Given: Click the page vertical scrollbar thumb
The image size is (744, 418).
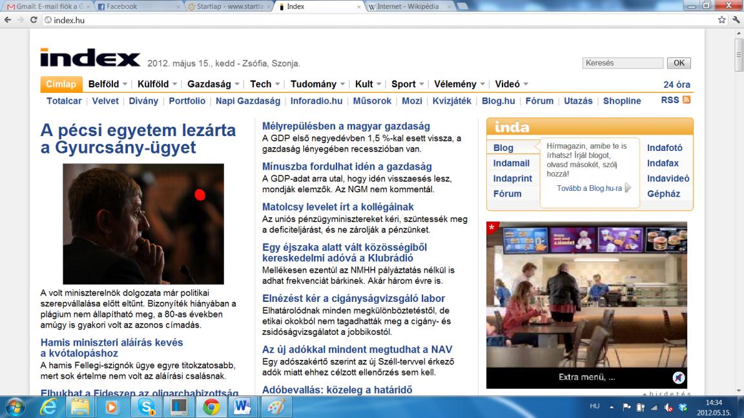Looking at the screenshot, I should [x=739, y=54].
